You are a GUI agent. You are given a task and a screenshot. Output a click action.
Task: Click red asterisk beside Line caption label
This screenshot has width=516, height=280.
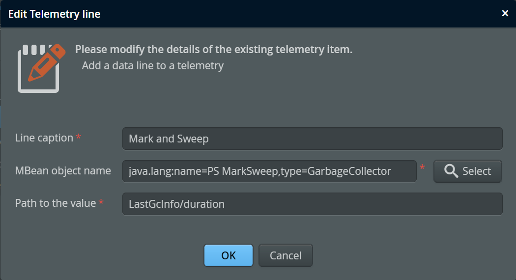(79, 139)
